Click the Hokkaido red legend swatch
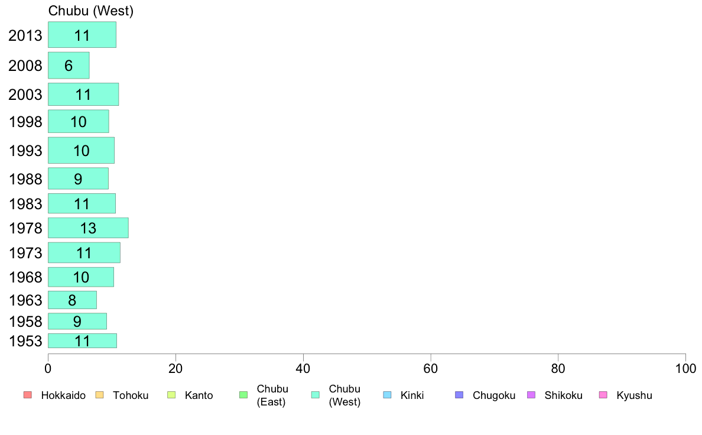The image size is (702, 435). point(28,395)
